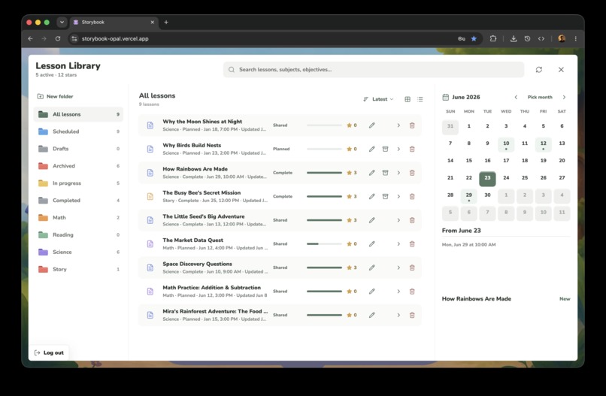606x396 pixels.
Task: Open the Drafts folder
Action: coord(78,149)
